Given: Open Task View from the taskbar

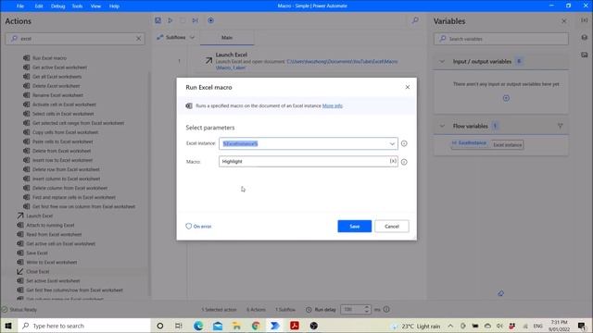Looking at the screenshot, I should 179,326.
